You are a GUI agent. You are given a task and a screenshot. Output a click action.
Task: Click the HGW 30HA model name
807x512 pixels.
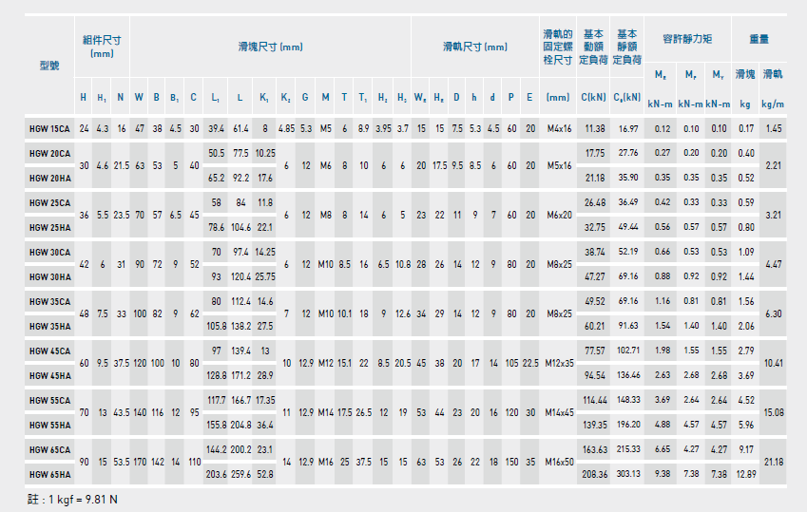pyautogui.click(x=48, y=276)
